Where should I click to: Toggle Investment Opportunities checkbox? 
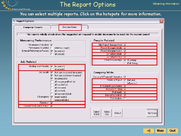(x=125, y=86)
